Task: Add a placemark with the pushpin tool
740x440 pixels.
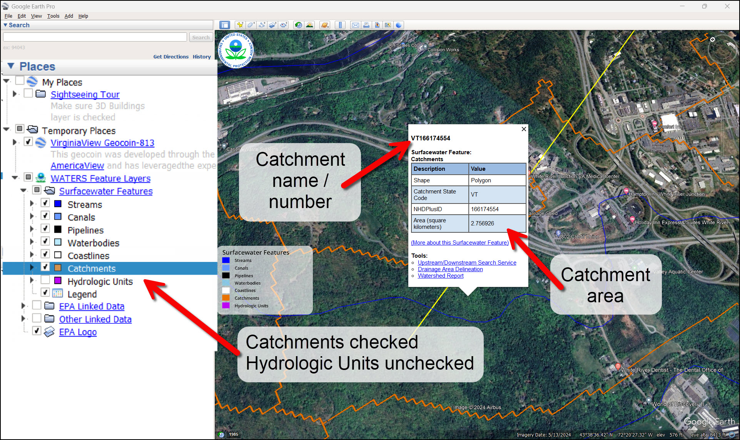Action: pos(240,25)
